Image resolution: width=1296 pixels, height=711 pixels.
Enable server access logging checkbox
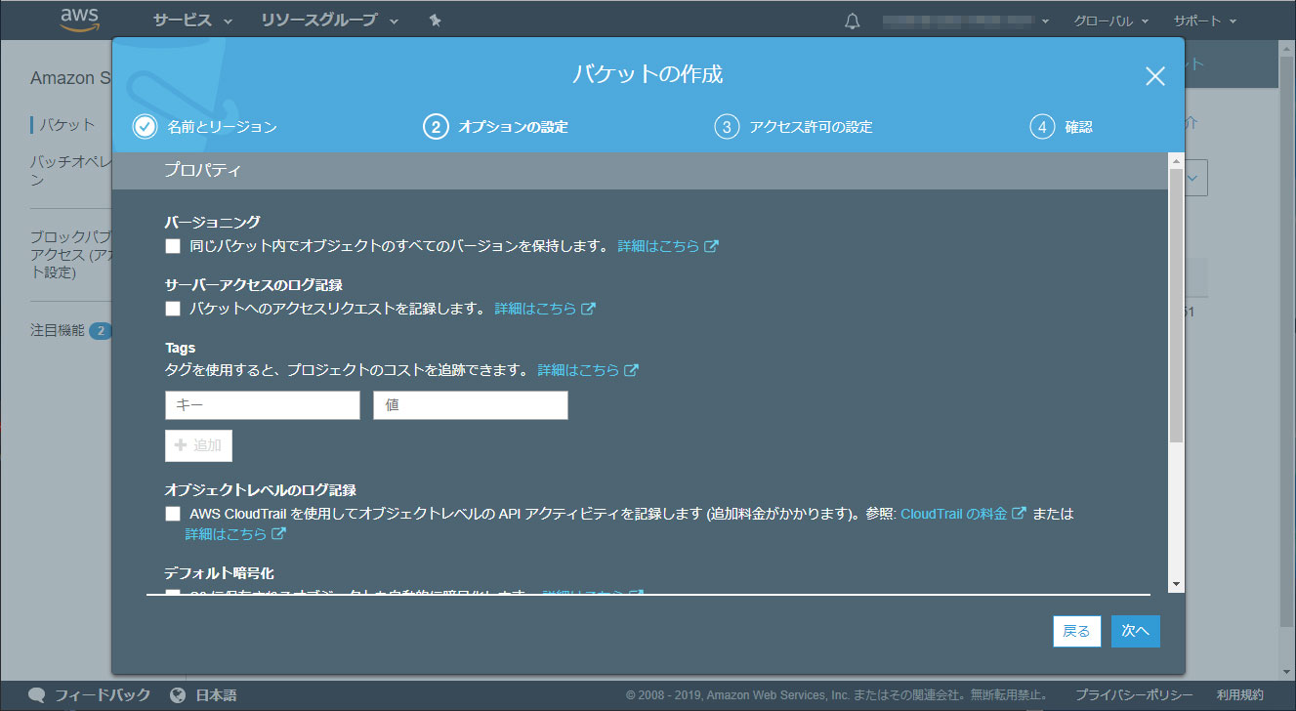(173, 309)
